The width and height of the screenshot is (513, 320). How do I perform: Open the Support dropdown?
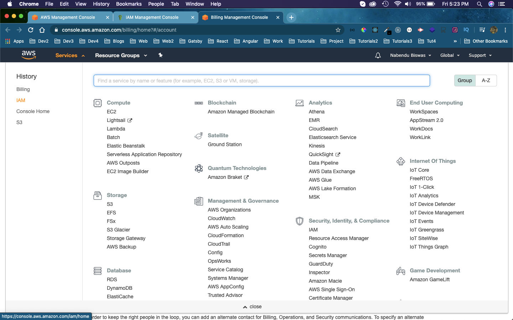click(480, 55)
